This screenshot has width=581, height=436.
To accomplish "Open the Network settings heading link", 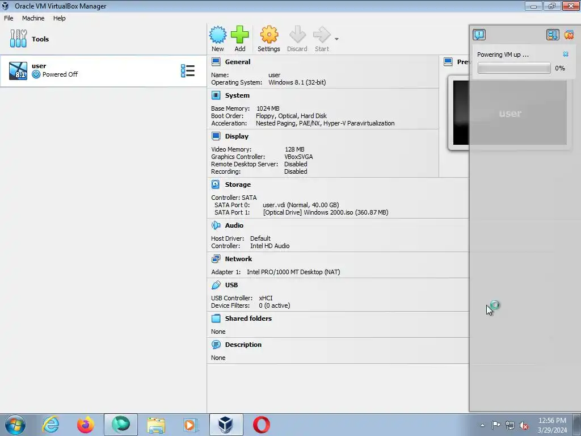I will 238,259.
